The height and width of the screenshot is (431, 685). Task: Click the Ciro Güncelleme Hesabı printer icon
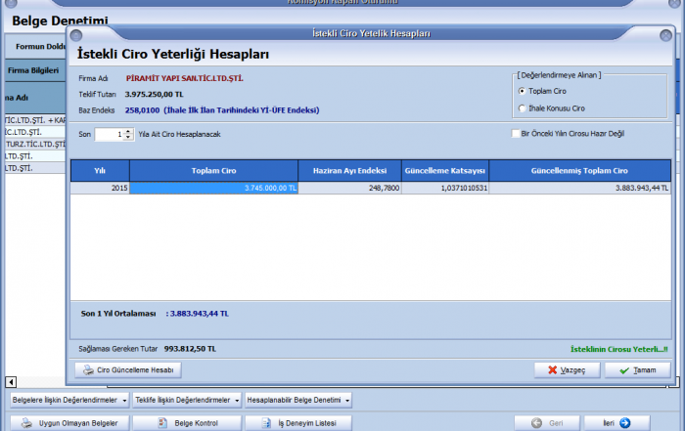(88, 370)
